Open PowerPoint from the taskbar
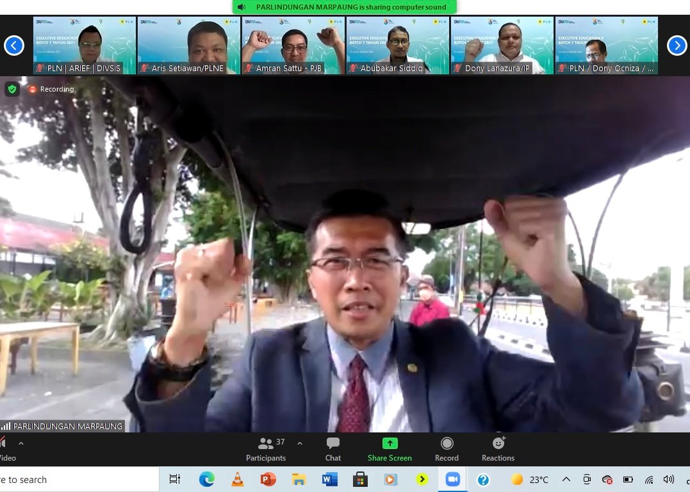 268,479
